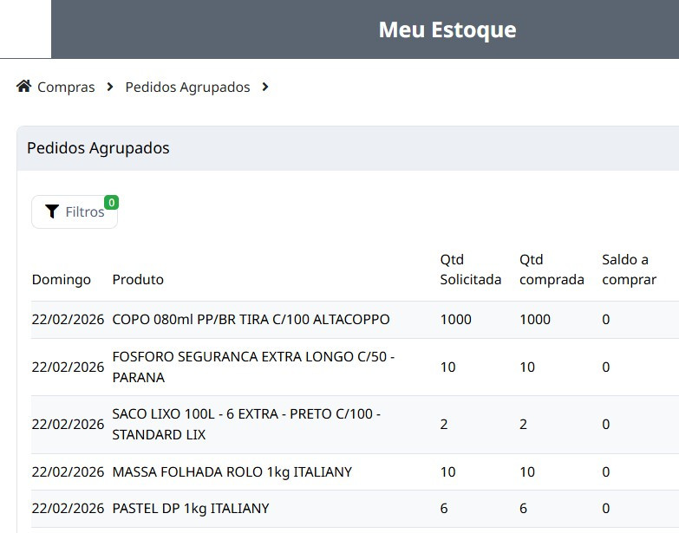The height and width of the screenshot is (533, 679).
Task: Click Qtd Solicitada 10 in FOSFORO row
Action: (x=447, y=367)
